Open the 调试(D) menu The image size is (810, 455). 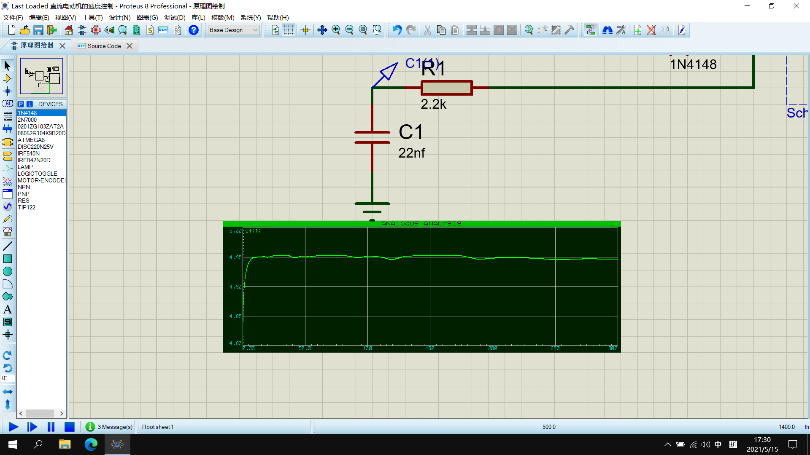click(x=175, y=18)
